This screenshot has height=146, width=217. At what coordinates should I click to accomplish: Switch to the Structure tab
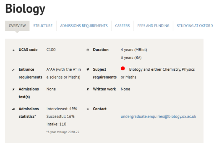pos(43,26)
